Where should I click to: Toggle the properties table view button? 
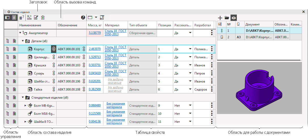[14, 18]
